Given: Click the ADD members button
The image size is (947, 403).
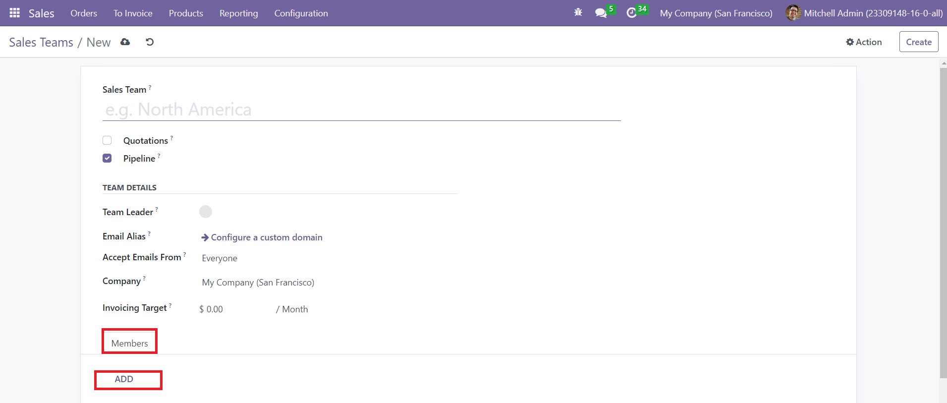Looking at the screenshot, I should pos(124,379).
